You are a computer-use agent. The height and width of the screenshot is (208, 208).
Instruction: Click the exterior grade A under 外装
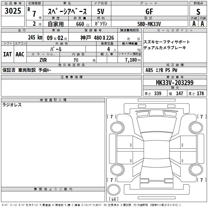pyautogui.click(x=194, y=23)
